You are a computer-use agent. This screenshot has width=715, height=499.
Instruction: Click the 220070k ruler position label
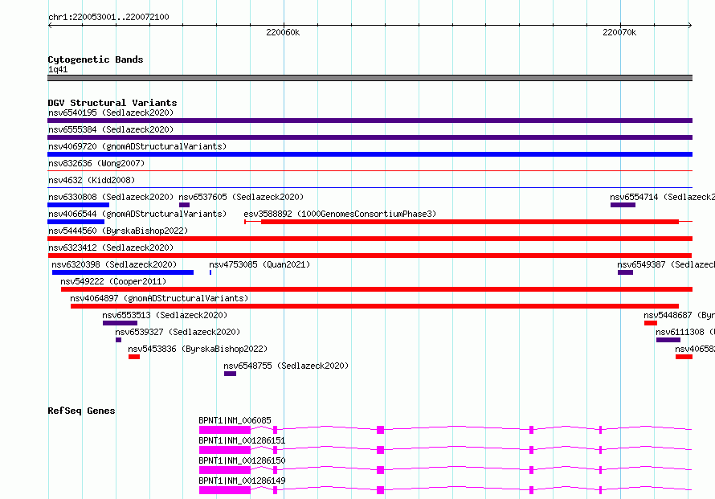pyautogui.click(x=619, y=32)
